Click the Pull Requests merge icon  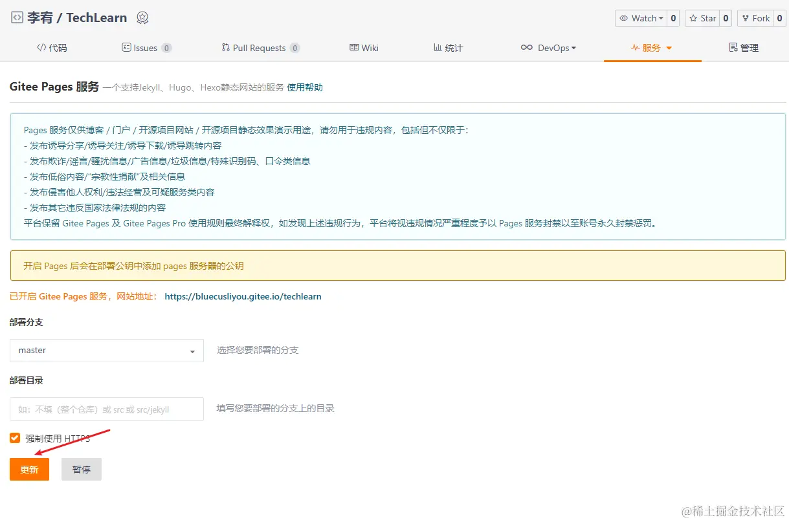point(226,47)
